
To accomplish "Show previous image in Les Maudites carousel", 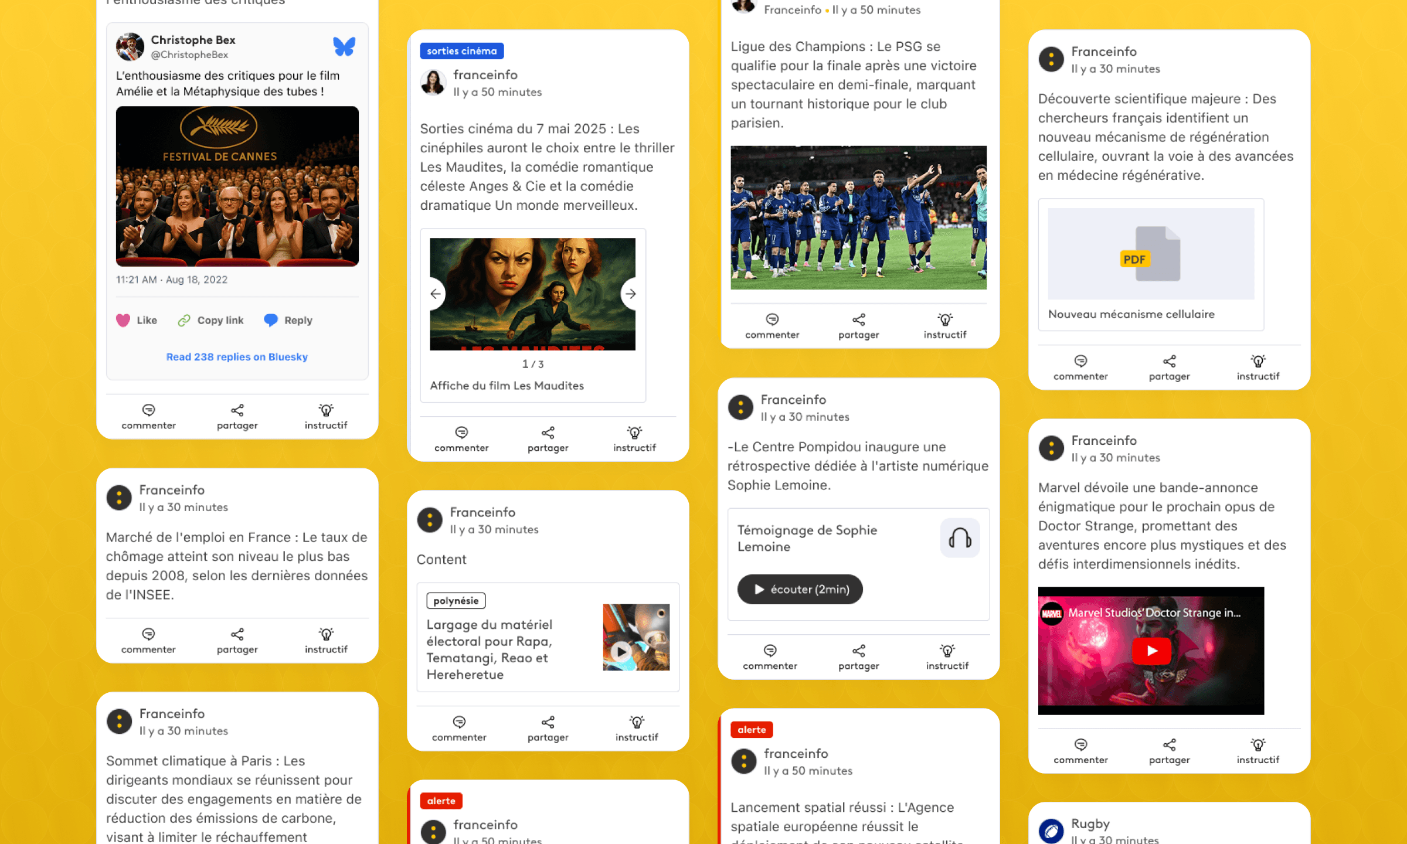I will pos(435,294).
